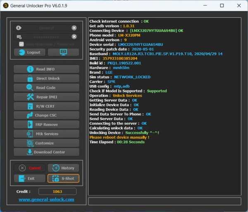
Task: Take a screenshot with S-Shot
Action: coord(63,178)
